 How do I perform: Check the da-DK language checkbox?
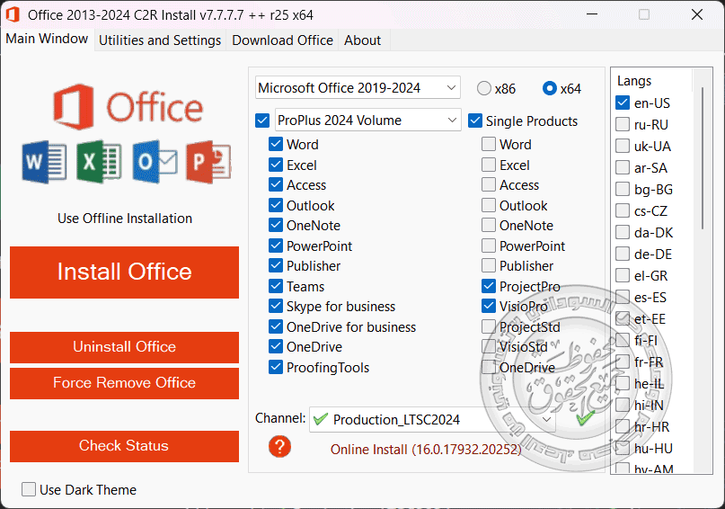pos(623,232)
